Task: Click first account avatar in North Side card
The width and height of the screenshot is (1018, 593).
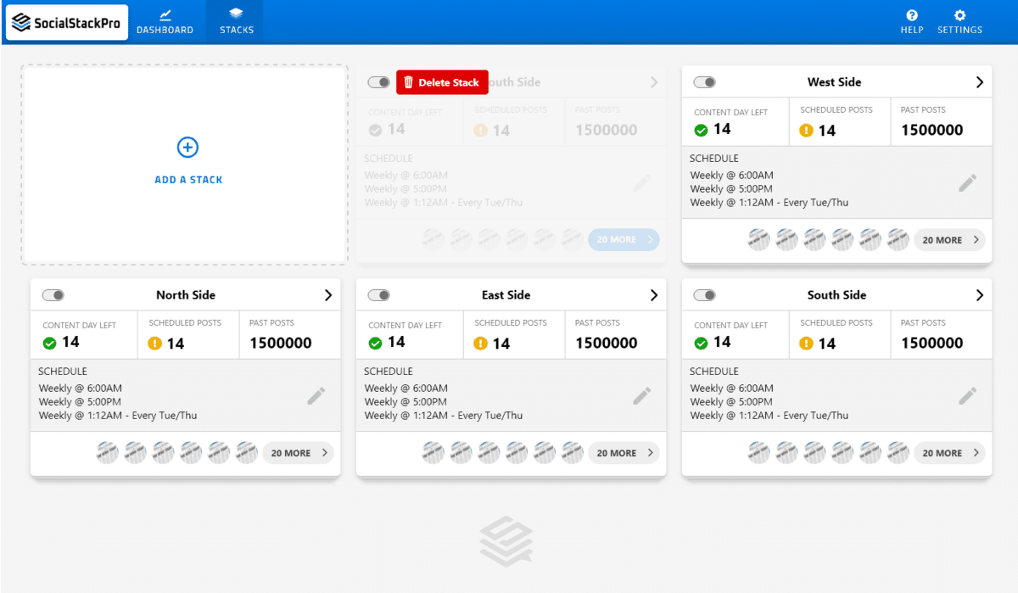Action: (x=107, y=453)
